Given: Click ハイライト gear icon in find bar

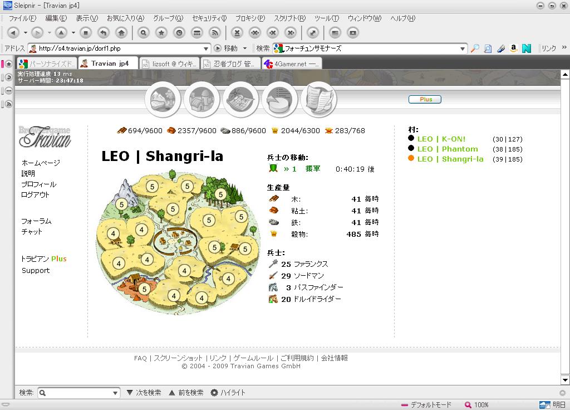Looking at the screenshot, I should pos(214,393).
